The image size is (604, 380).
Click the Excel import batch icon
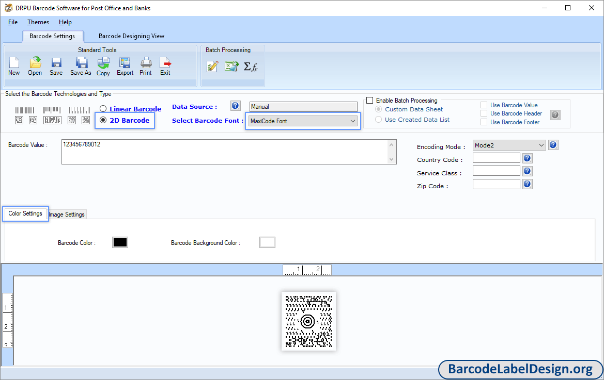[231, 67]
